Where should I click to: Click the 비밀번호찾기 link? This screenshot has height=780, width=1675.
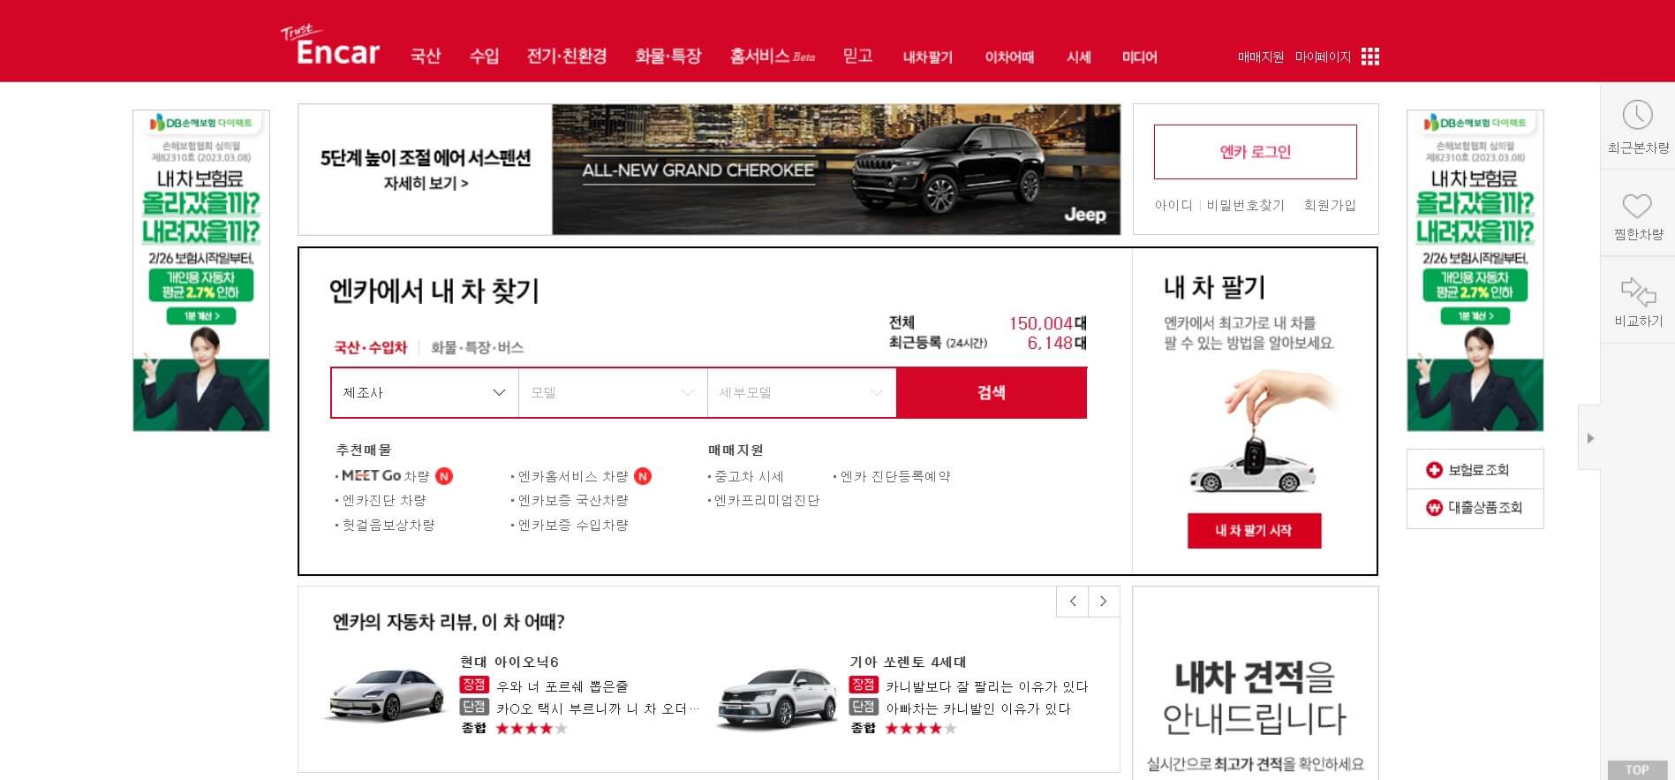1245,205
